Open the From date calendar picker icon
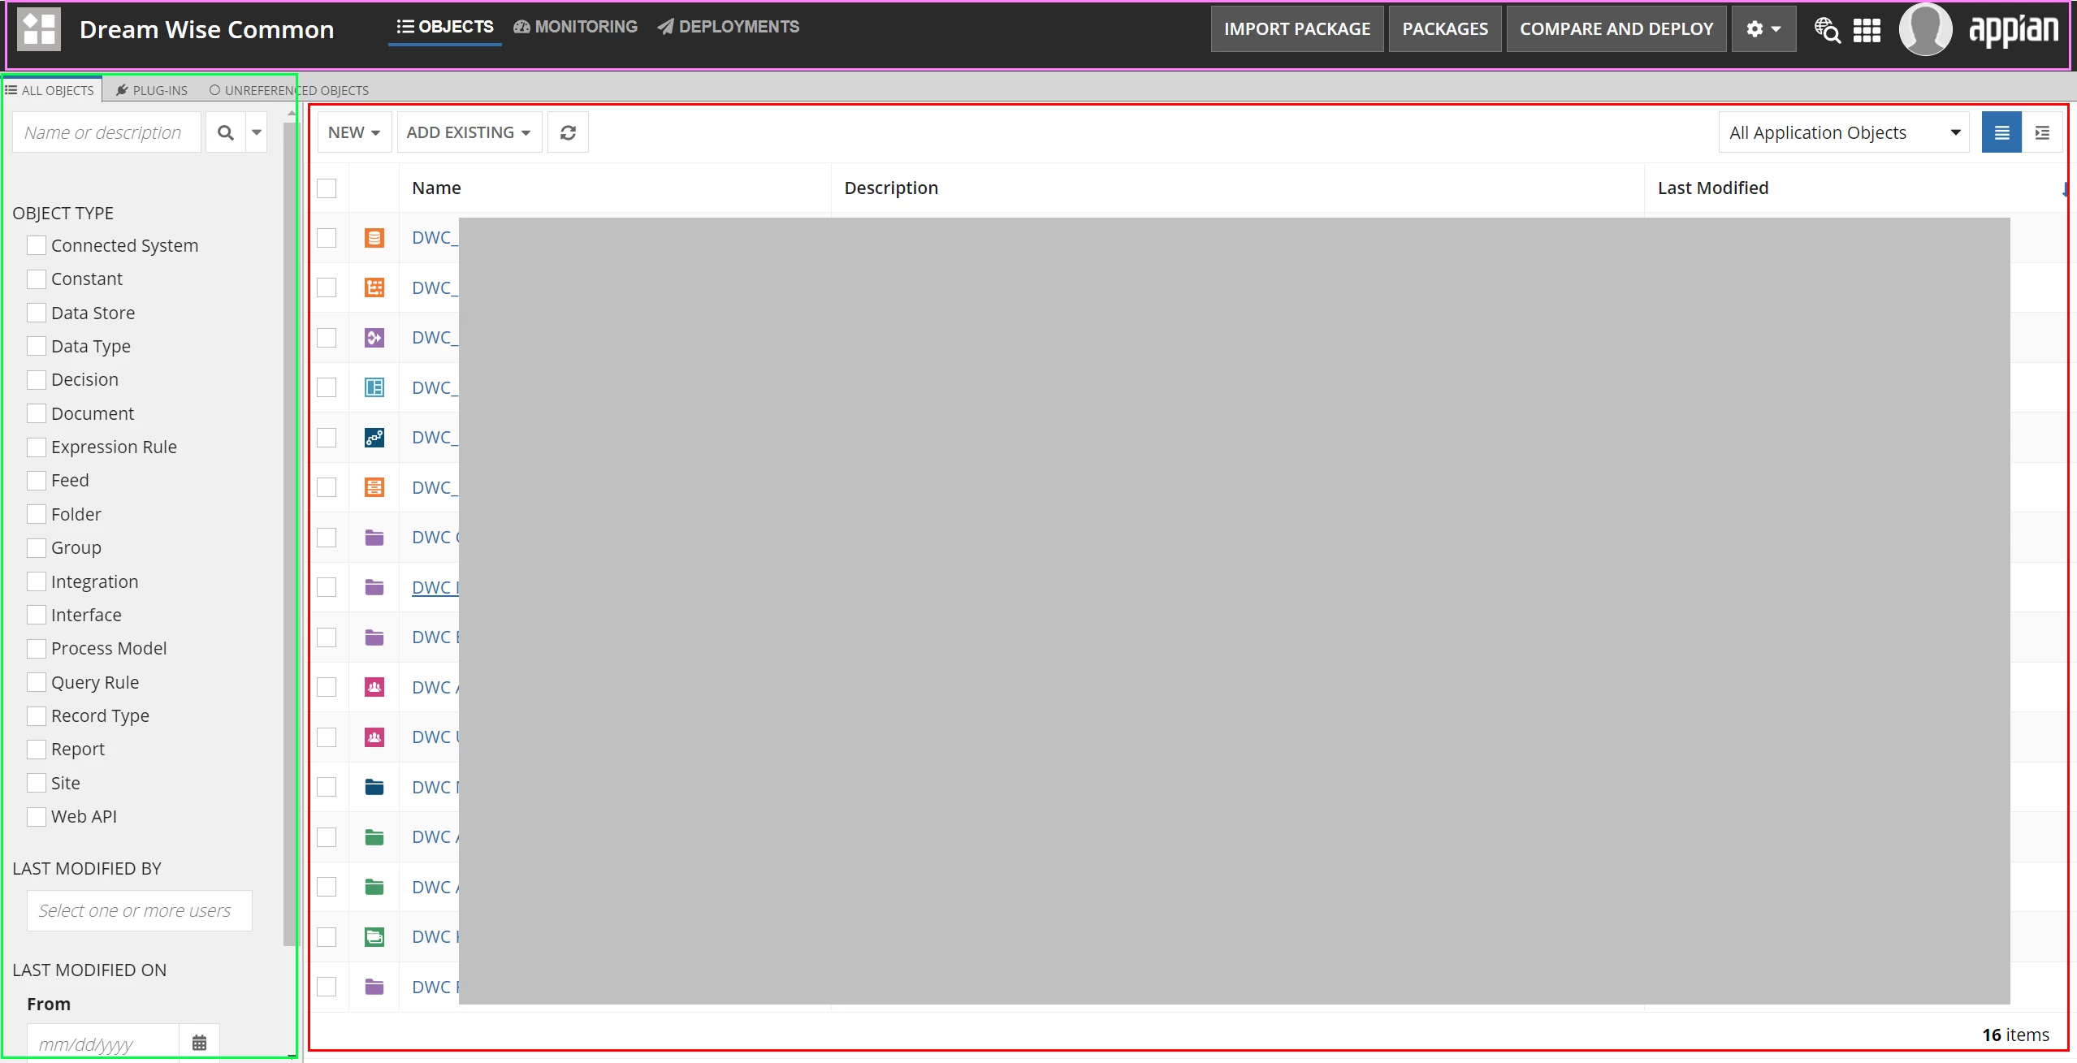Image resolution: width=2077 pixels, height=1063 pixels. click(199, 1044)
